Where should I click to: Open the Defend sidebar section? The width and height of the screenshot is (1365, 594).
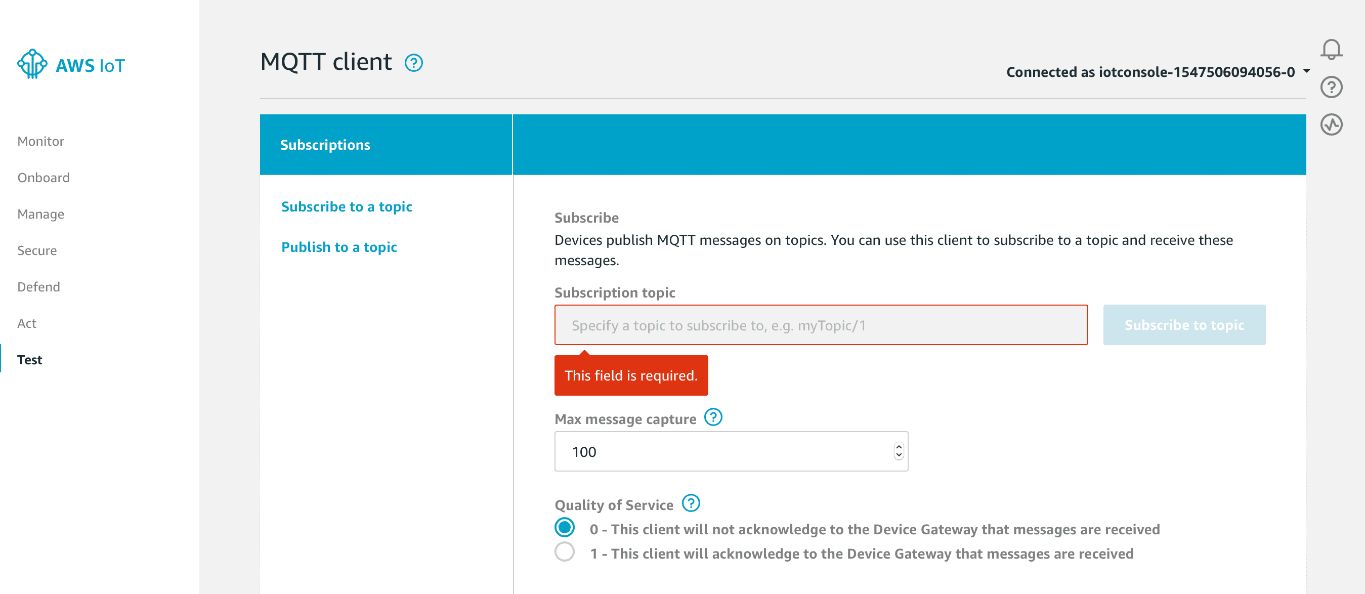click(x=38, y=287)
